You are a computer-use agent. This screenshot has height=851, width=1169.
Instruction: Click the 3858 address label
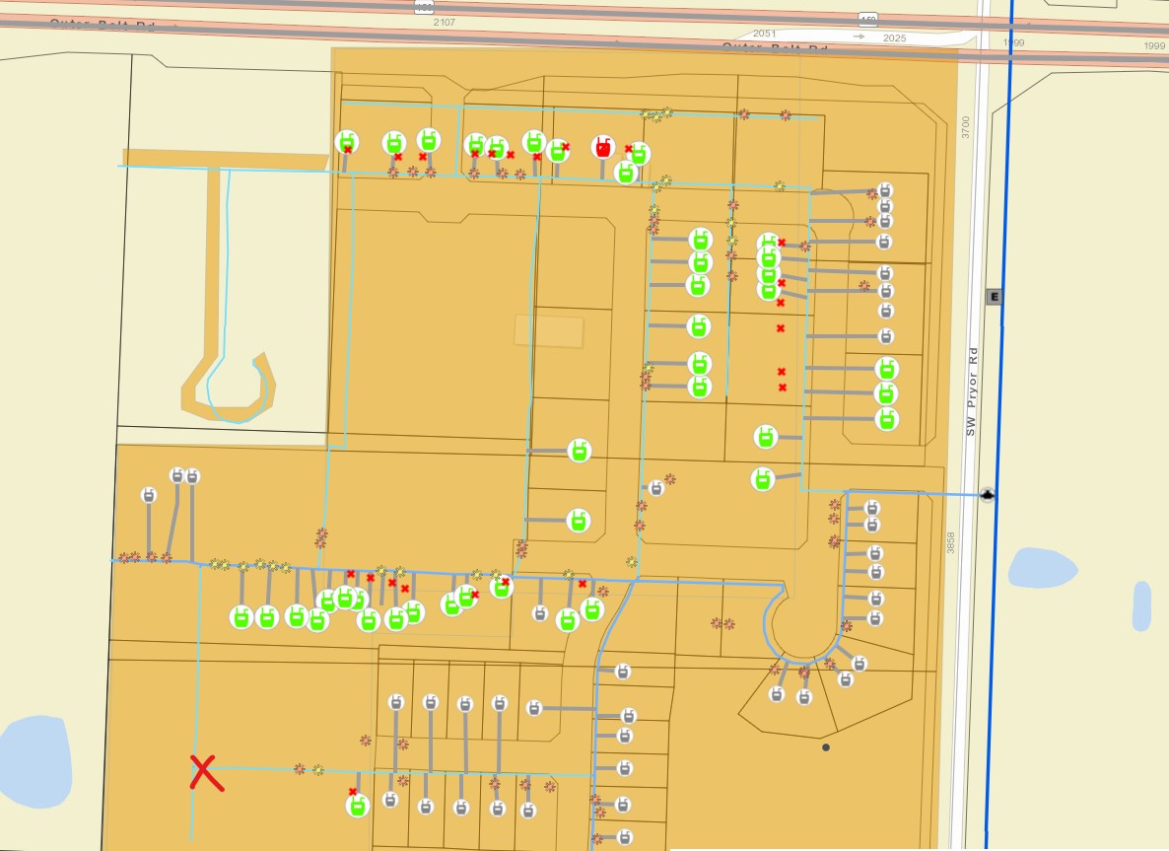pos(951,542)
